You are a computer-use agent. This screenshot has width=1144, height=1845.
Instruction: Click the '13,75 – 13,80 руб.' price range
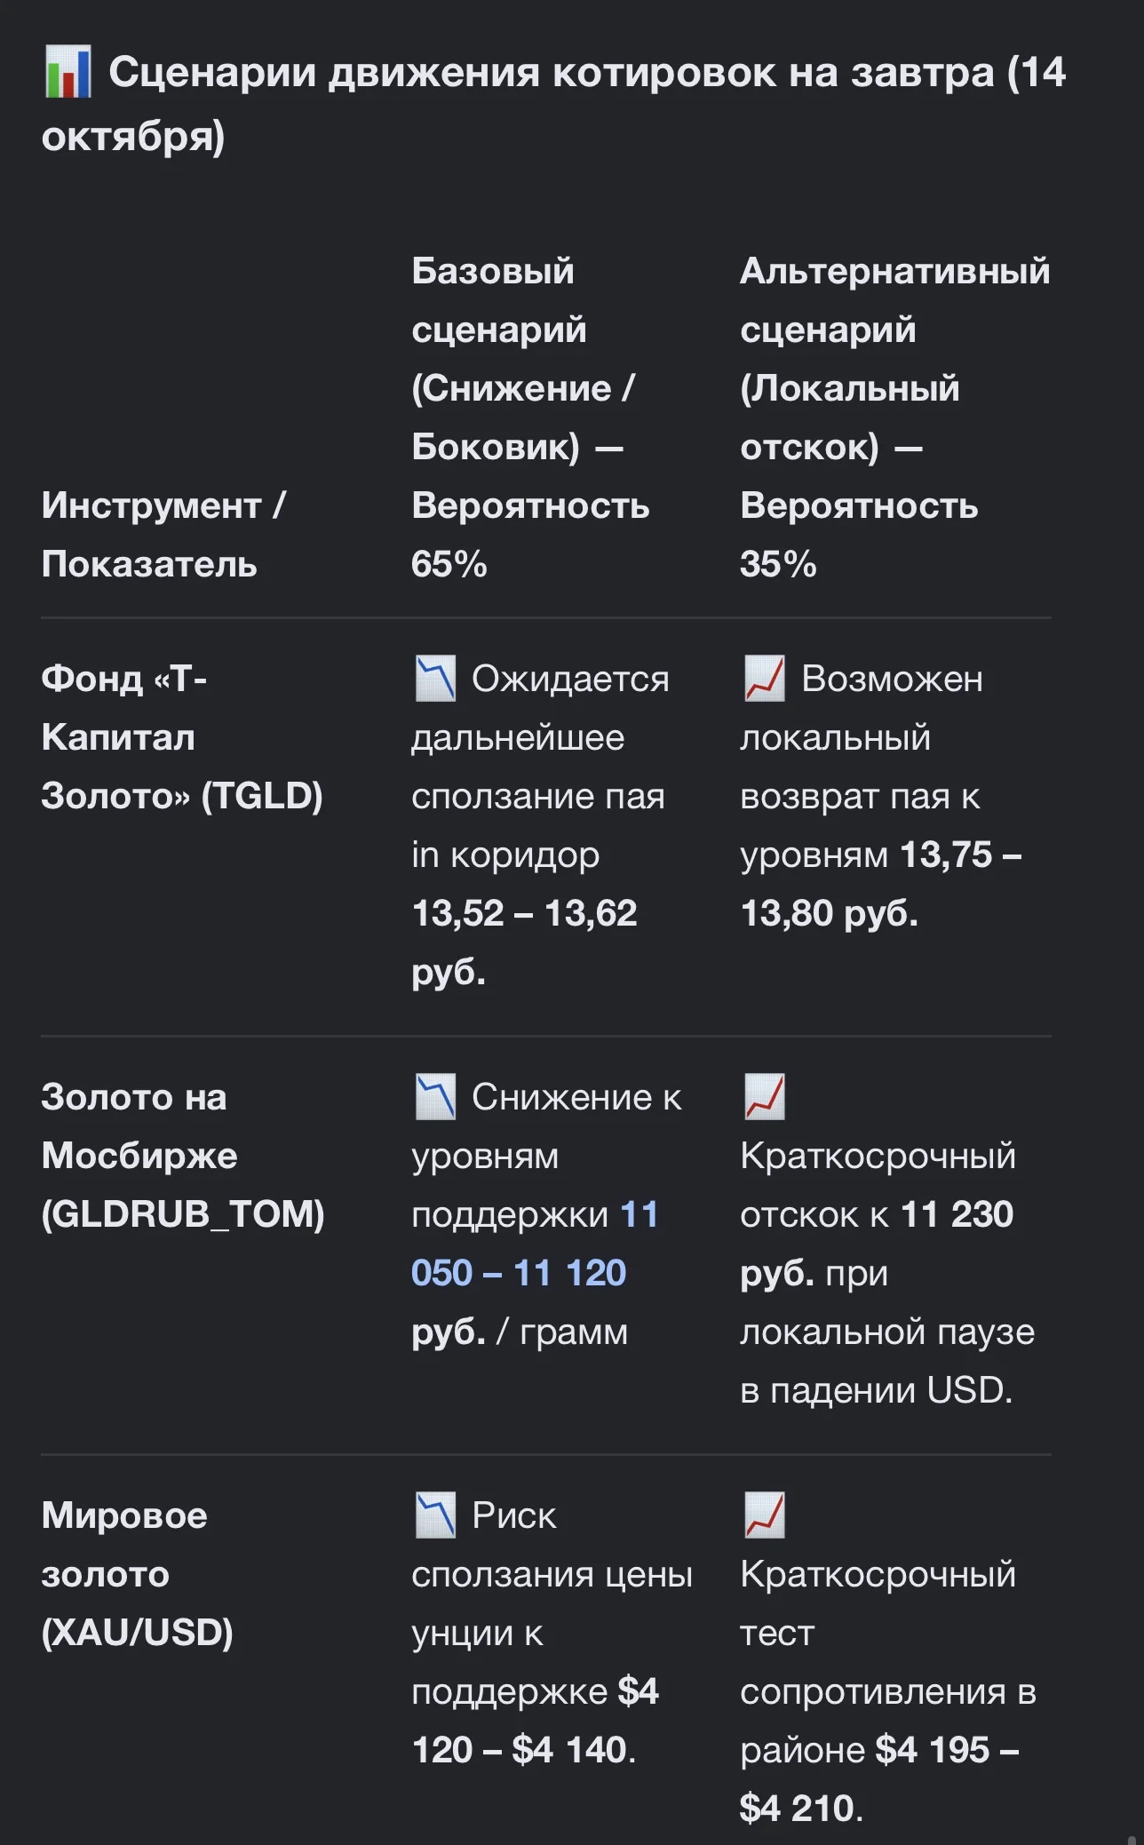pyautogui.click(x=881, y=884)
